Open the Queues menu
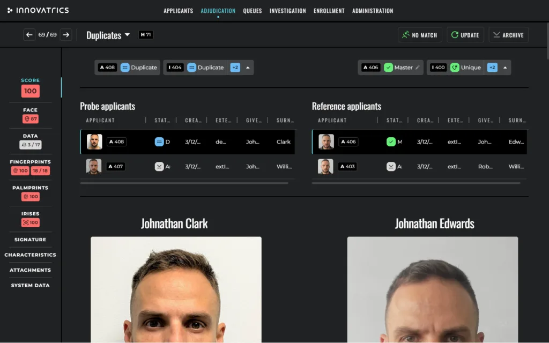The width and height of the screenshot is (549, 343). tap(253, 11)
